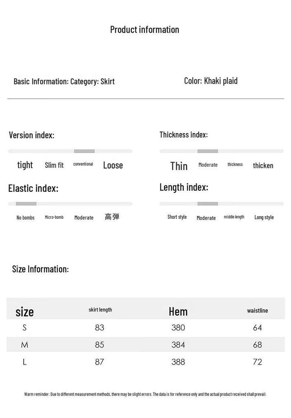Click the Elastic index slider bar

point(70,204)
